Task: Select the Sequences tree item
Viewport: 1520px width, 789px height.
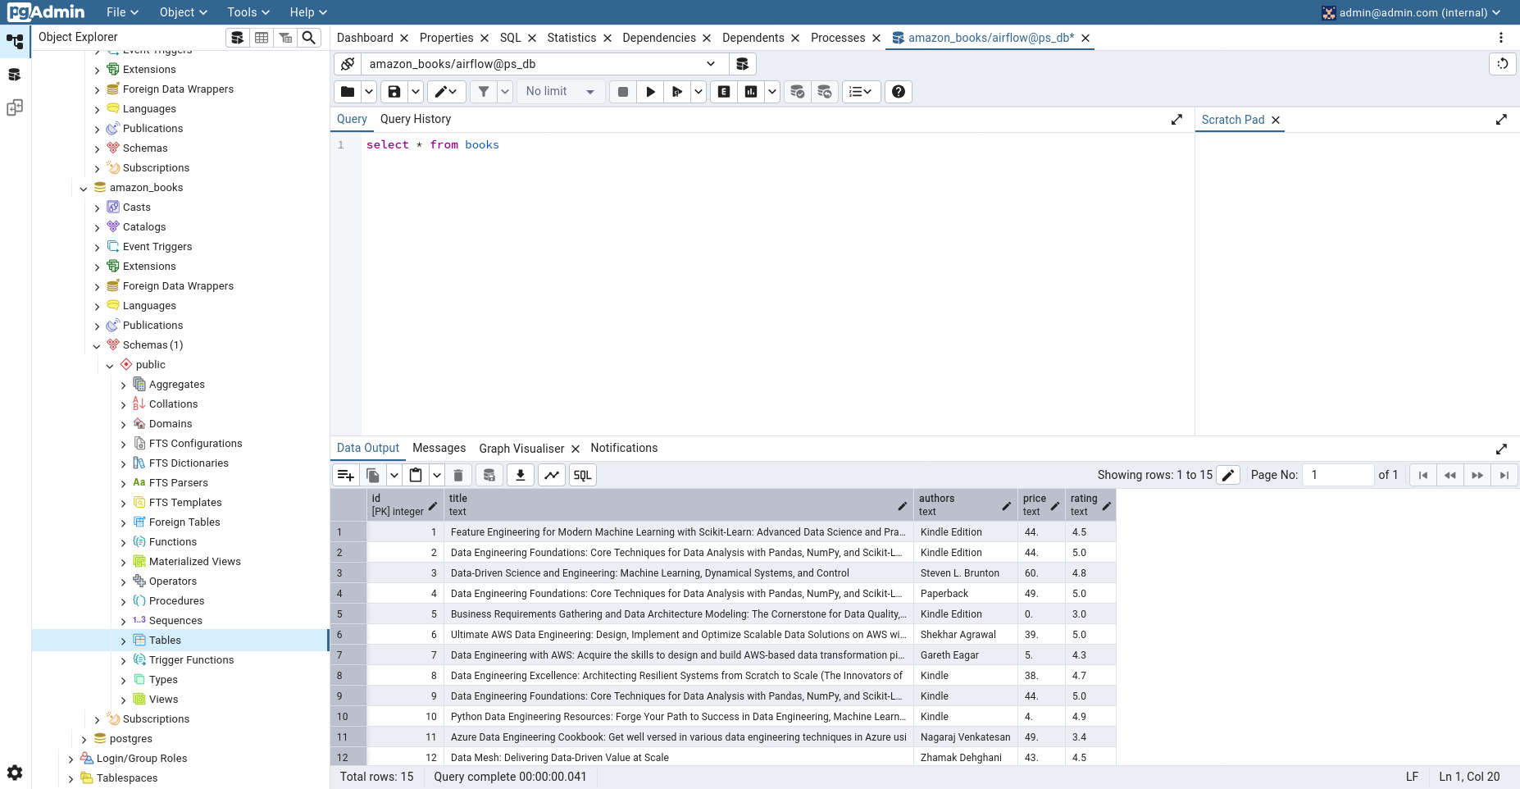Action: point(175,621)
